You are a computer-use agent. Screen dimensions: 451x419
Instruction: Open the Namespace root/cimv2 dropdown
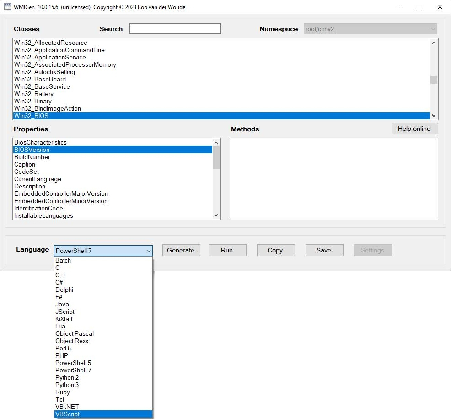click(370, 29)
